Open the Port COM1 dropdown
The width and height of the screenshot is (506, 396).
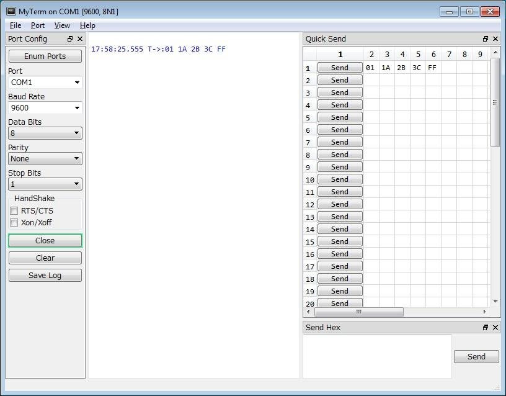point(45,83)
